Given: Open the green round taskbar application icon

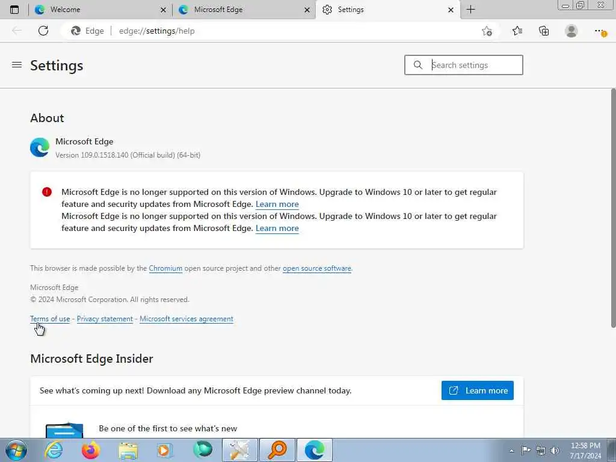Looking at the screenshot, I should pyautogui.click(x=203, y=450).
